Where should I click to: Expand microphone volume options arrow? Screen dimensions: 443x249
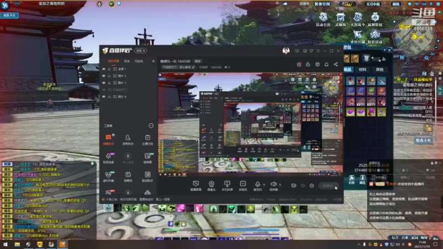coord(264,185)
